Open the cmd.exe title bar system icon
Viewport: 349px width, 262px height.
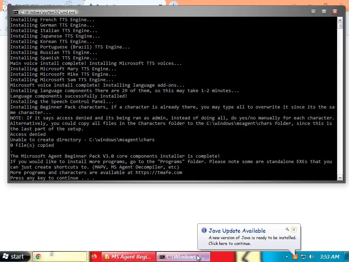pos(16,12)
